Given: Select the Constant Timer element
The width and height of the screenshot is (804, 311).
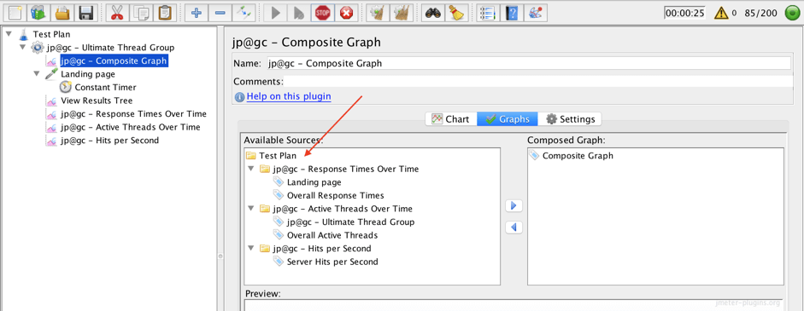Looking at the screenshot, I should (x=105, y=88).
